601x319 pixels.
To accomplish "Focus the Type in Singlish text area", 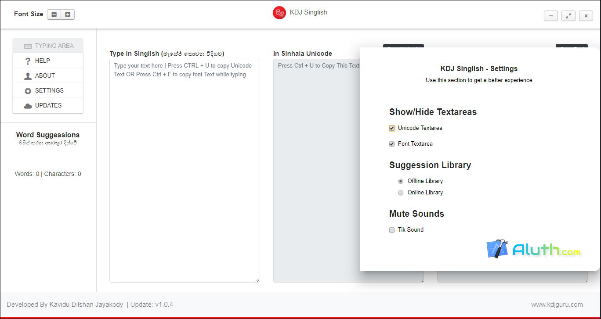I will [x=185, y=171].
